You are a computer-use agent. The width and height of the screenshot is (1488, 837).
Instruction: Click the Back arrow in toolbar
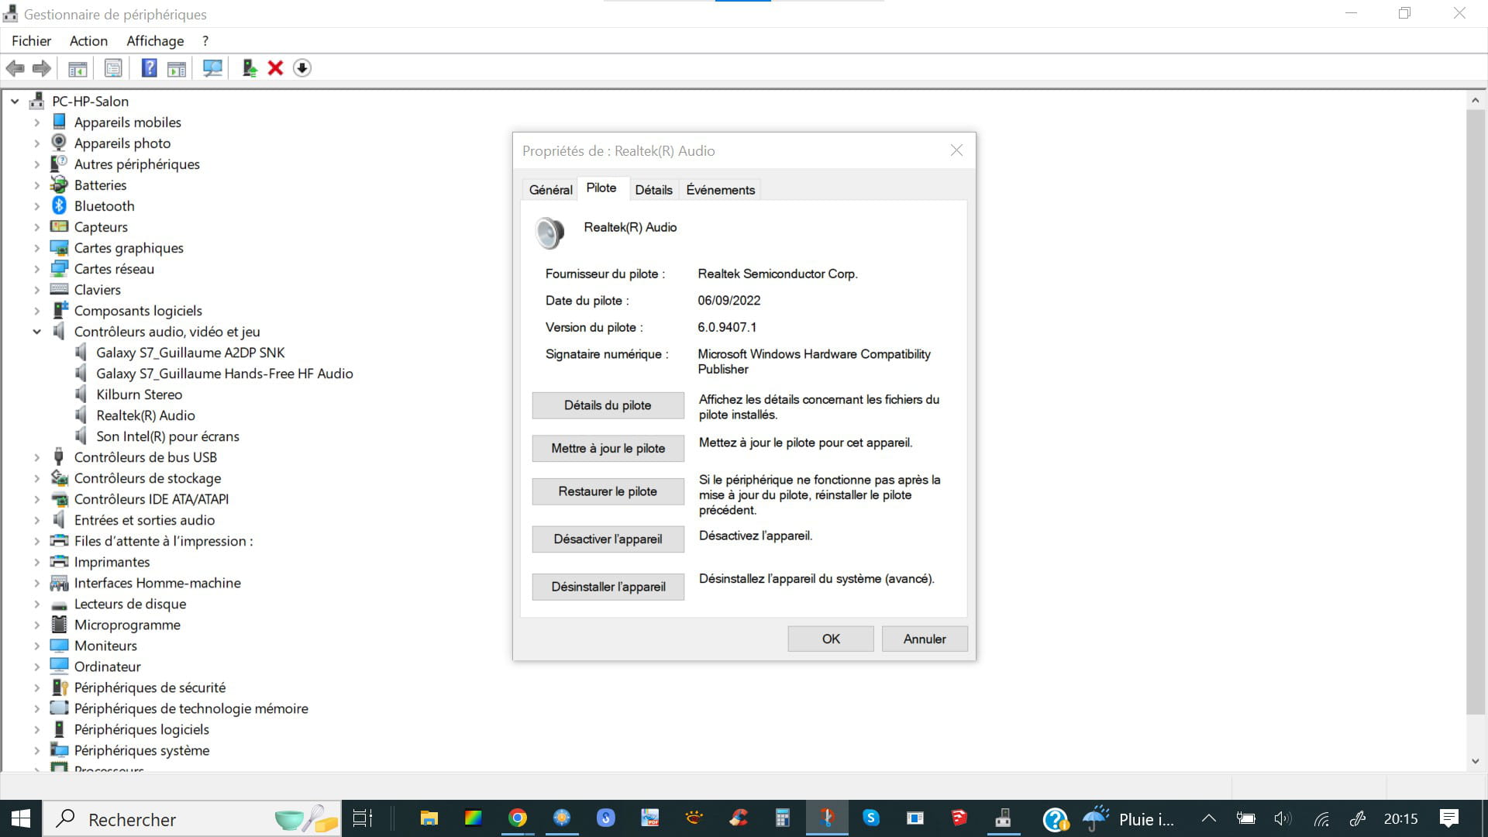coord(15,68)
